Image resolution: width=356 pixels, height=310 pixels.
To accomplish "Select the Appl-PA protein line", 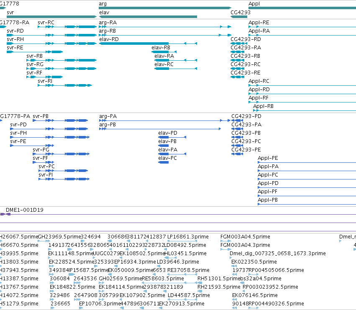I will point(307,171).
